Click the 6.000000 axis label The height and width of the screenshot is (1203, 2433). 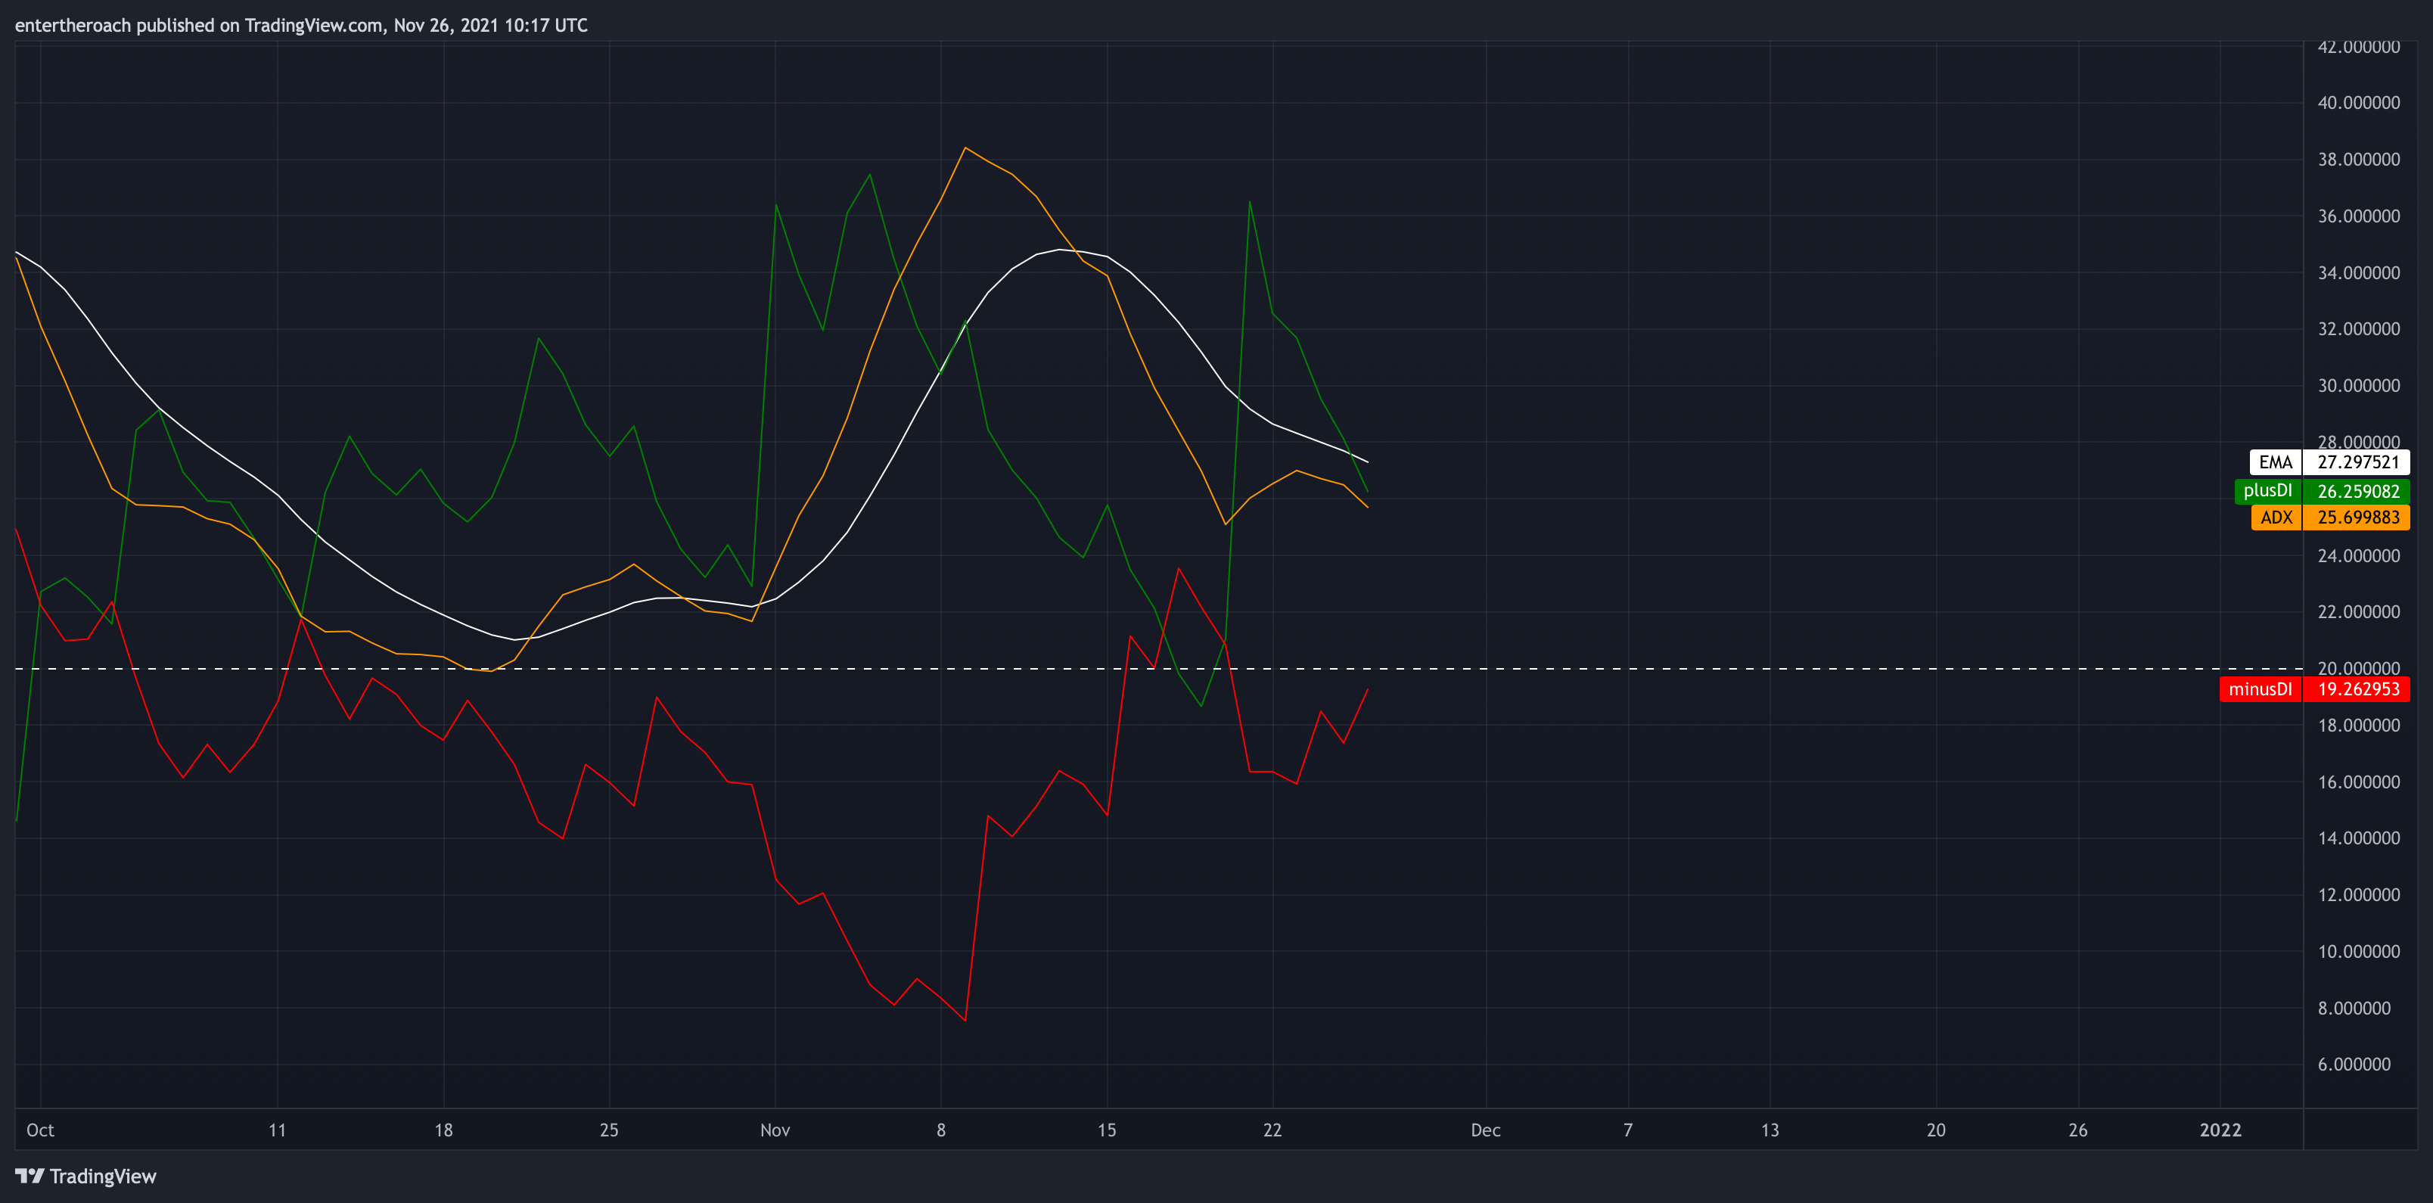pos(2354,1065)
